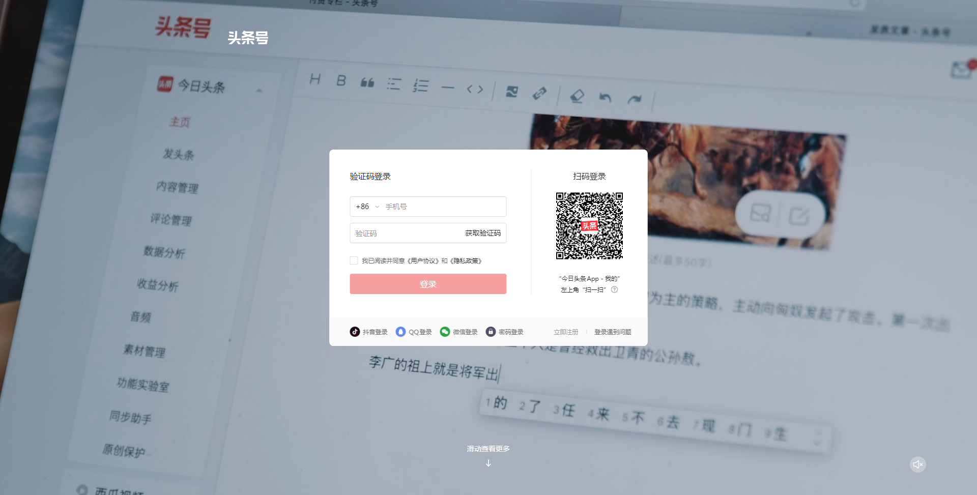This screenshot has height=495, width=977.
Task: Select the WeChat login icon
Action: (x=445, y=332)
